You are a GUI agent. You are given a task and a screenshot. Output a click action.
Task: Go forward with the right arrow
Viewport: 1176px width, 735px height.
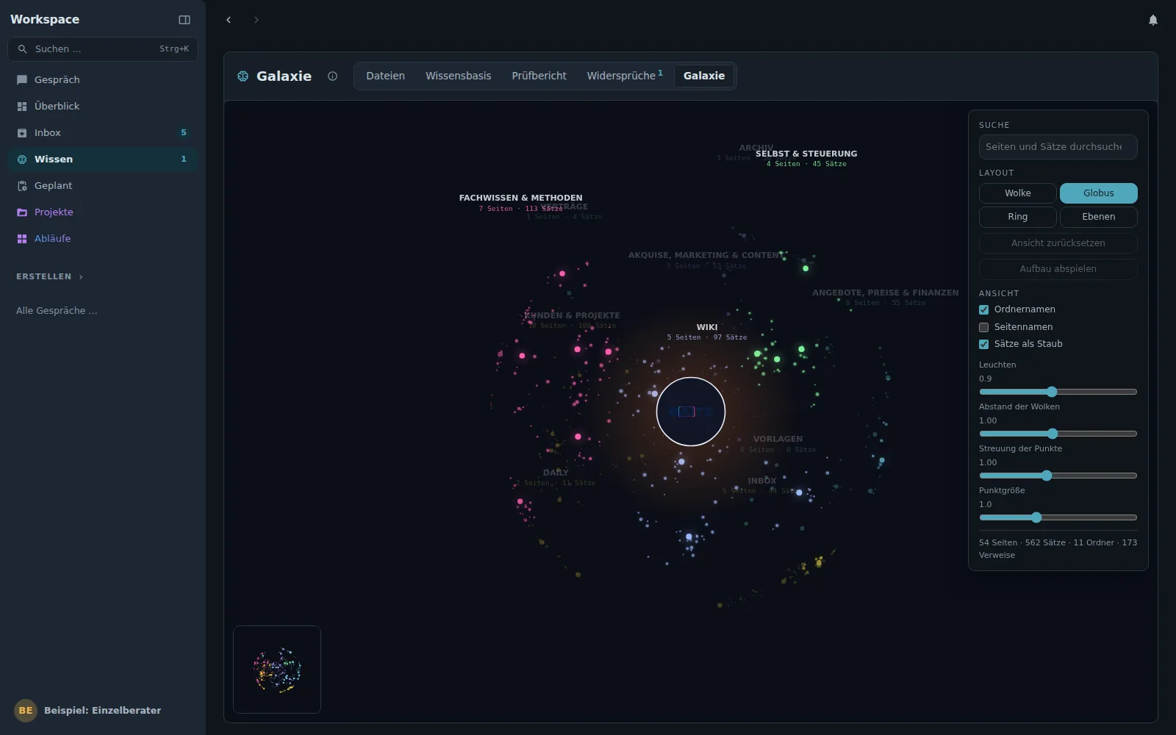click(256, 20)
